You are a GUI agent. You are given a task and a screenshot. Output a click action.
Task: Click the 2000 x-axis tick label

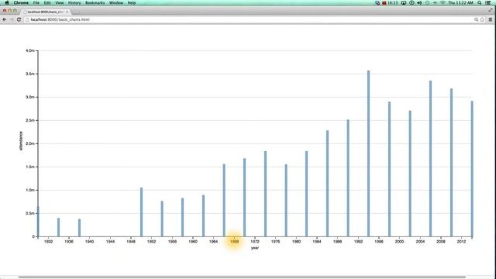[400, 242]
